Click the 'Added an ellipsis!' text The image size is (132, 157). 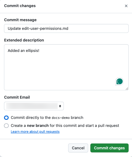tap(23, 51)
